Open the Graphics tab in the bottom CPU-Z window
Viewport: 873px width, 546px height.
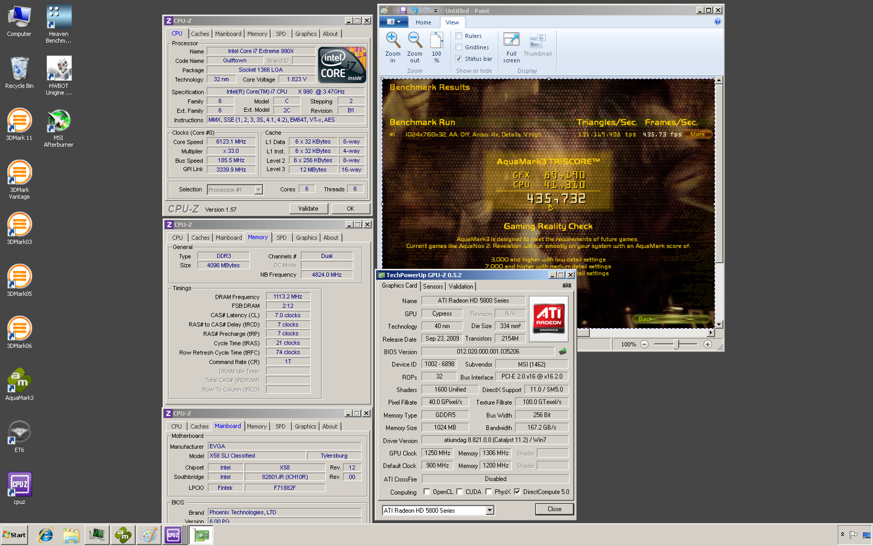coord(306,426)
